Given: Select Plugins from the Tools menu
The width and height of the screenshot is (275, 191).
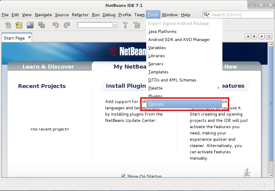Looking at the screenshot, I should coord(184,96).
